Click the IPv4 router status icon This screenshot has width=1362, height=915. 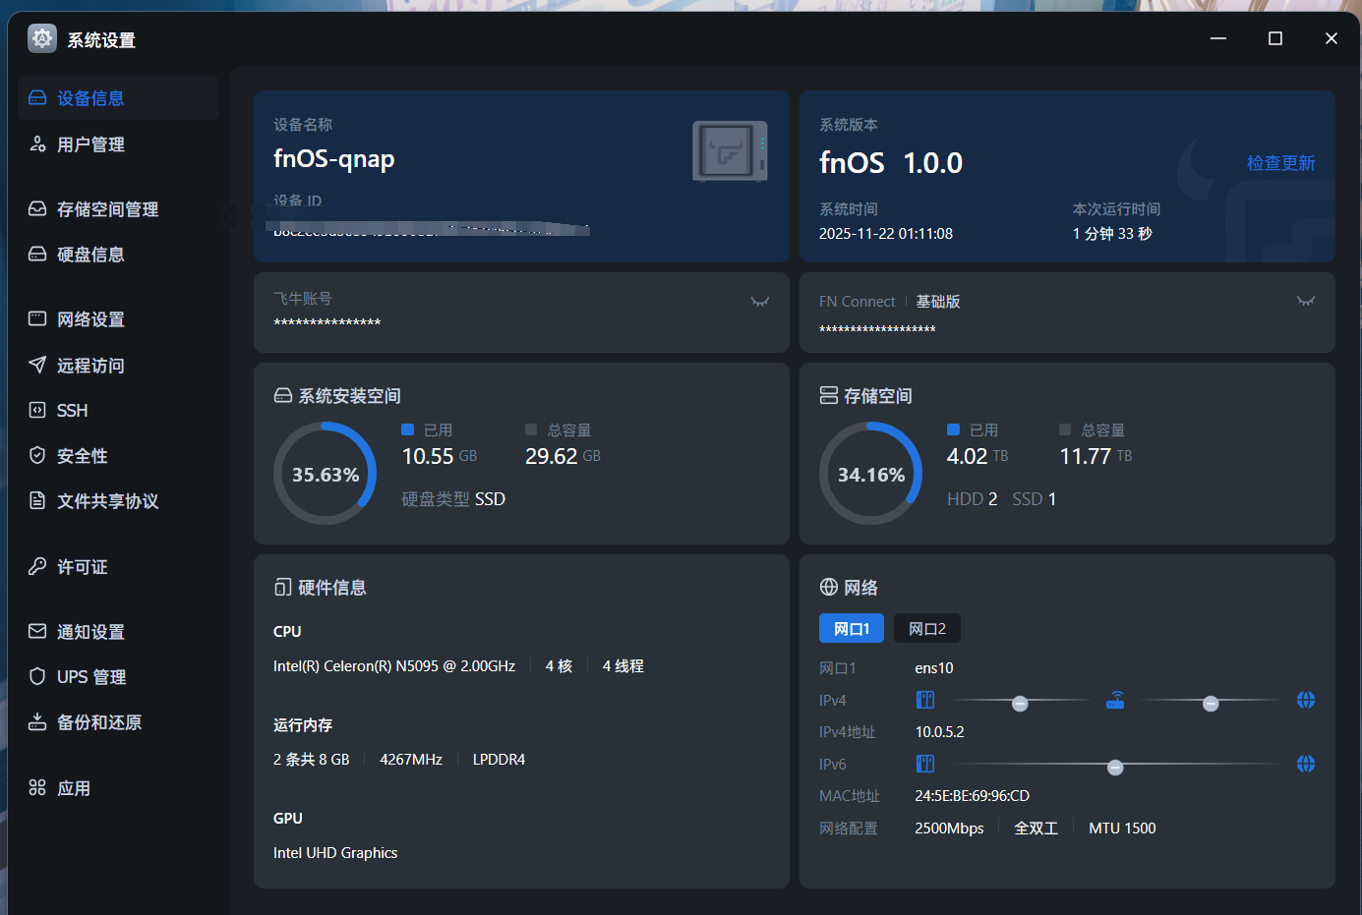point(1115,700)
